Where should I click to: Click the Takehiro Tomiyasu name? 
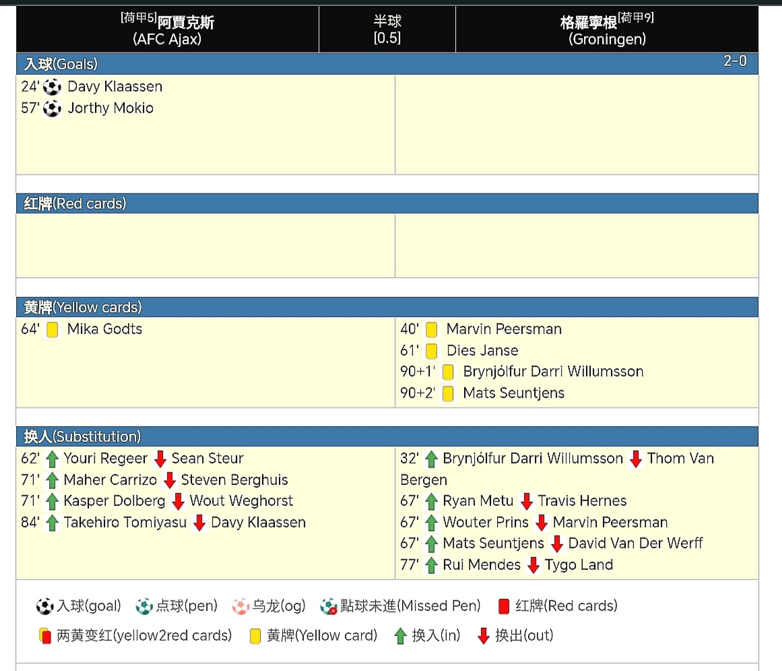[125, 522]
